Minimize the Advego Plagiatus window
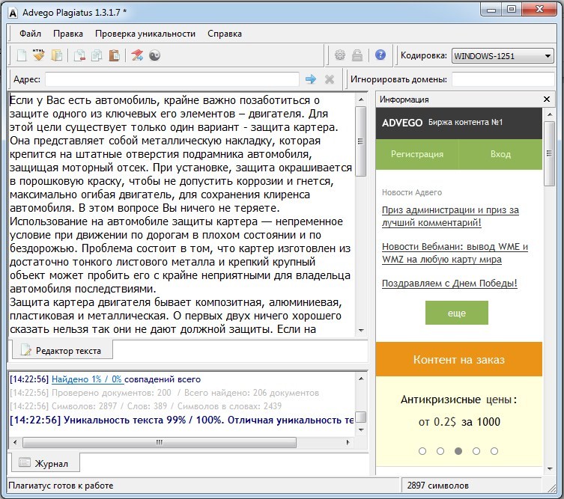The image size is (564, 499). click(x=491, y=10)
